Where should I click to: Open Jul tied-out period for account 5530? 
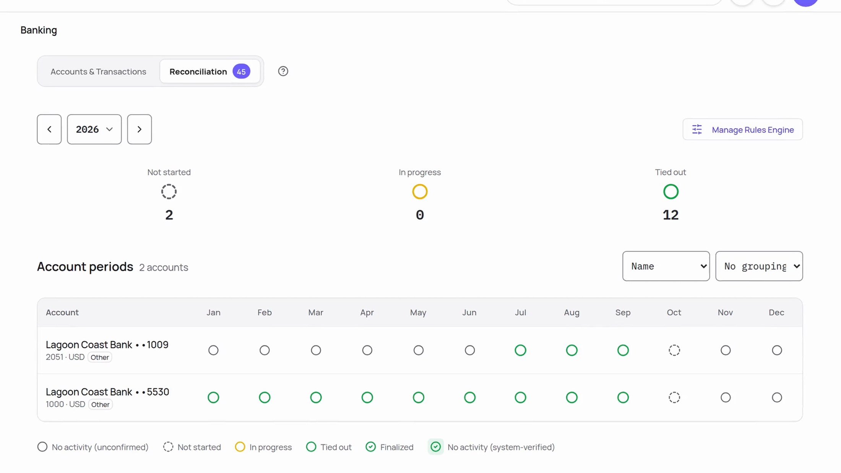tap(520, 397)
